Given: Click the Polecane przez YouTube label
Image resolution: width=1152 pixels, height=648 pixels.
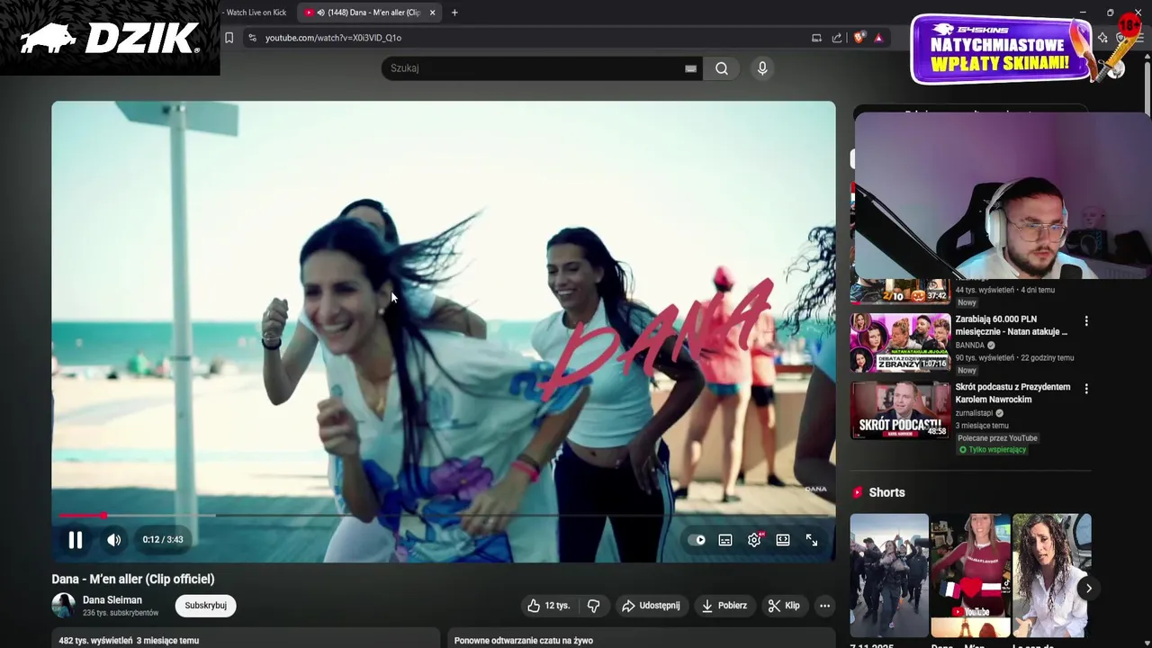Looking at the screenshot, I should coord(997,438).
